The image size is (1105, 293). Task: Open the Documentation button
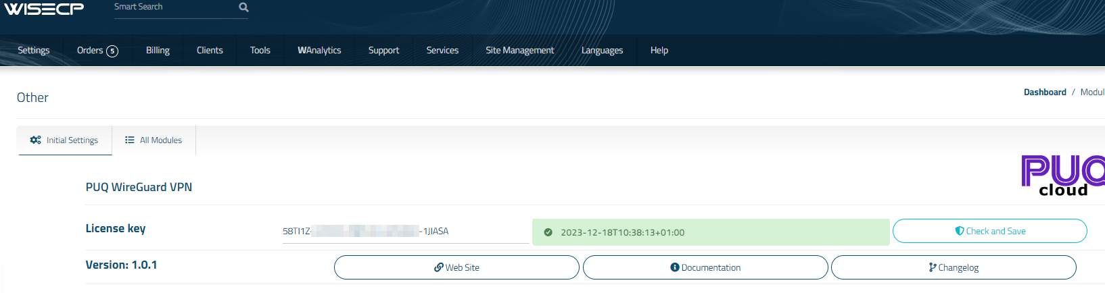click(705, 267)
